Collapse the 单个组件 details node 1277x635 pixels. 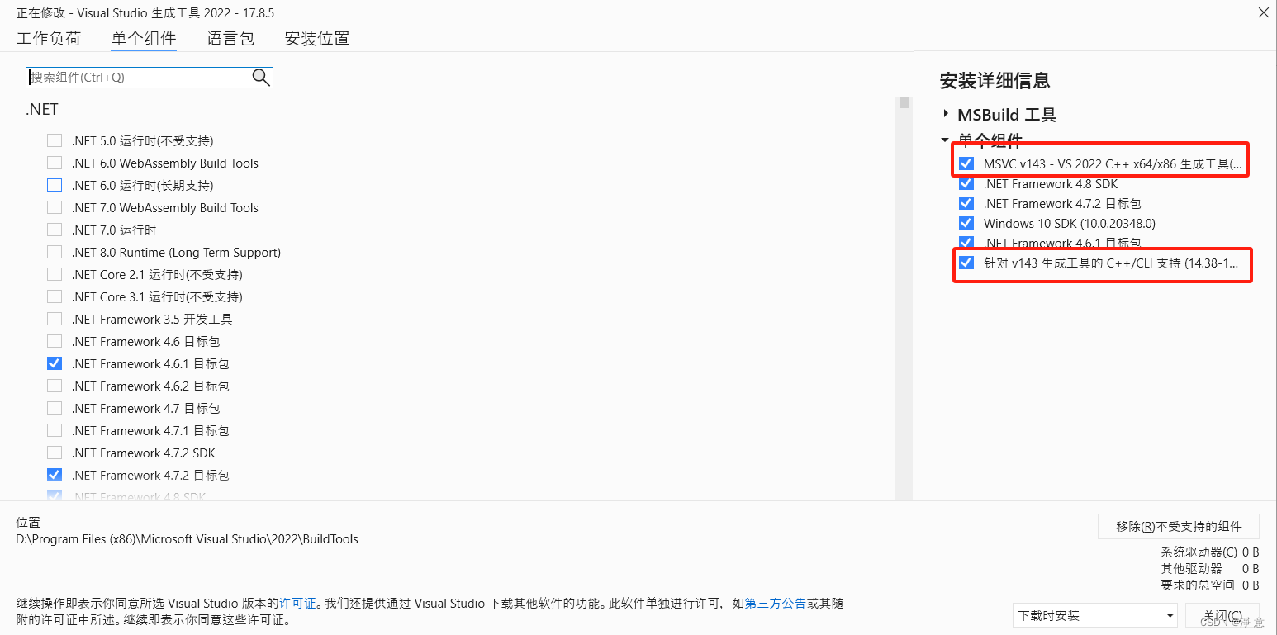(946, 140)
